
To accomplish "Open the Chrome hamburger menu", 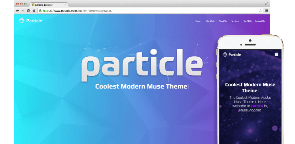I will 267,11.
